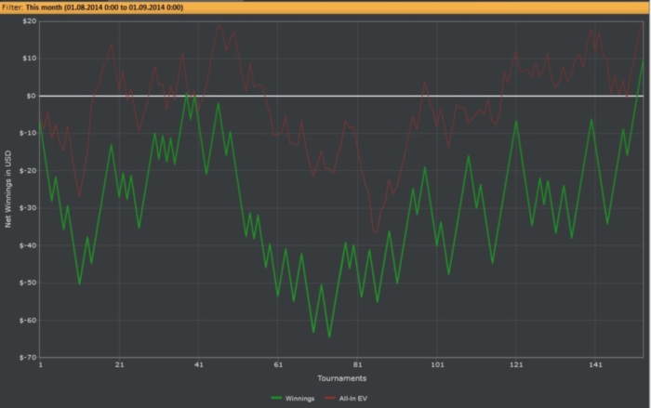This screenshot has height=408, width=651.
Task: Click the 'Net Winnings in USD' y-axis title
Action: 7,189
